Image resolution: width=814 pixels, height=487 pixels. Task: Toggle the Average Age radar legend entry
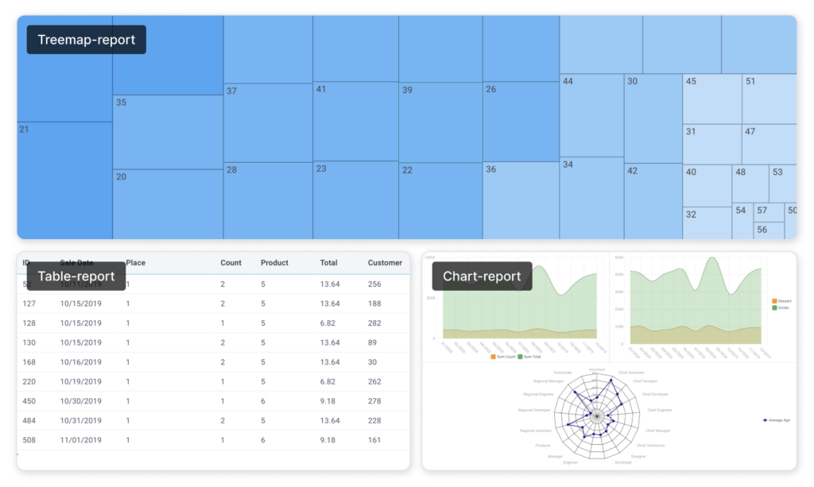(765, 420)
